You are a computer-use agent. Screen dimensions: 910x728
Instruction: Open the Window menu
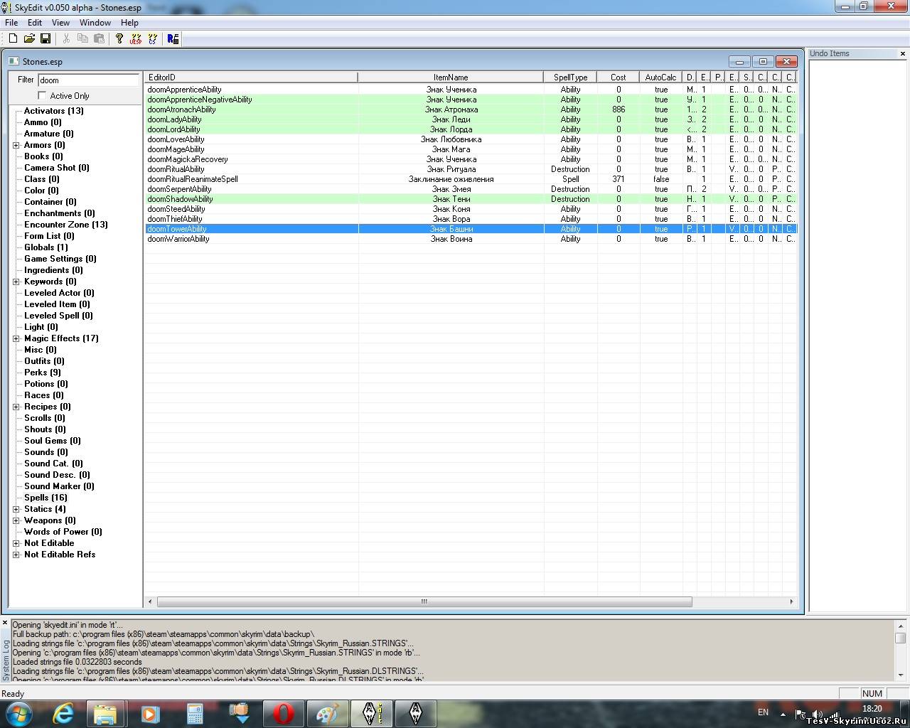95,23
